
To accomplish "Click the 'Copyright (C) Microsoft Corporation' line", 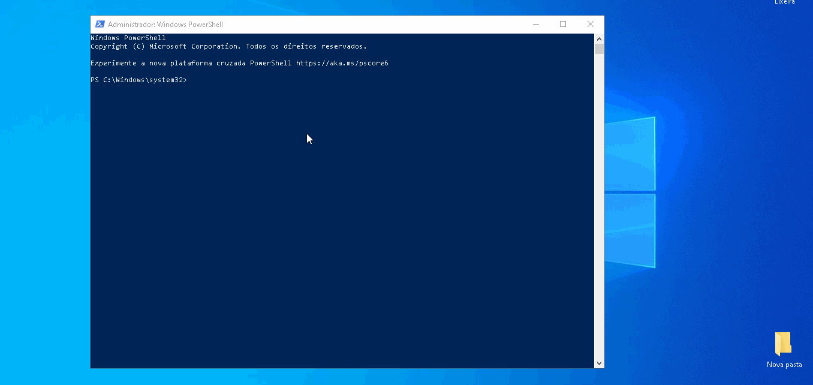I will coord(228,46).
